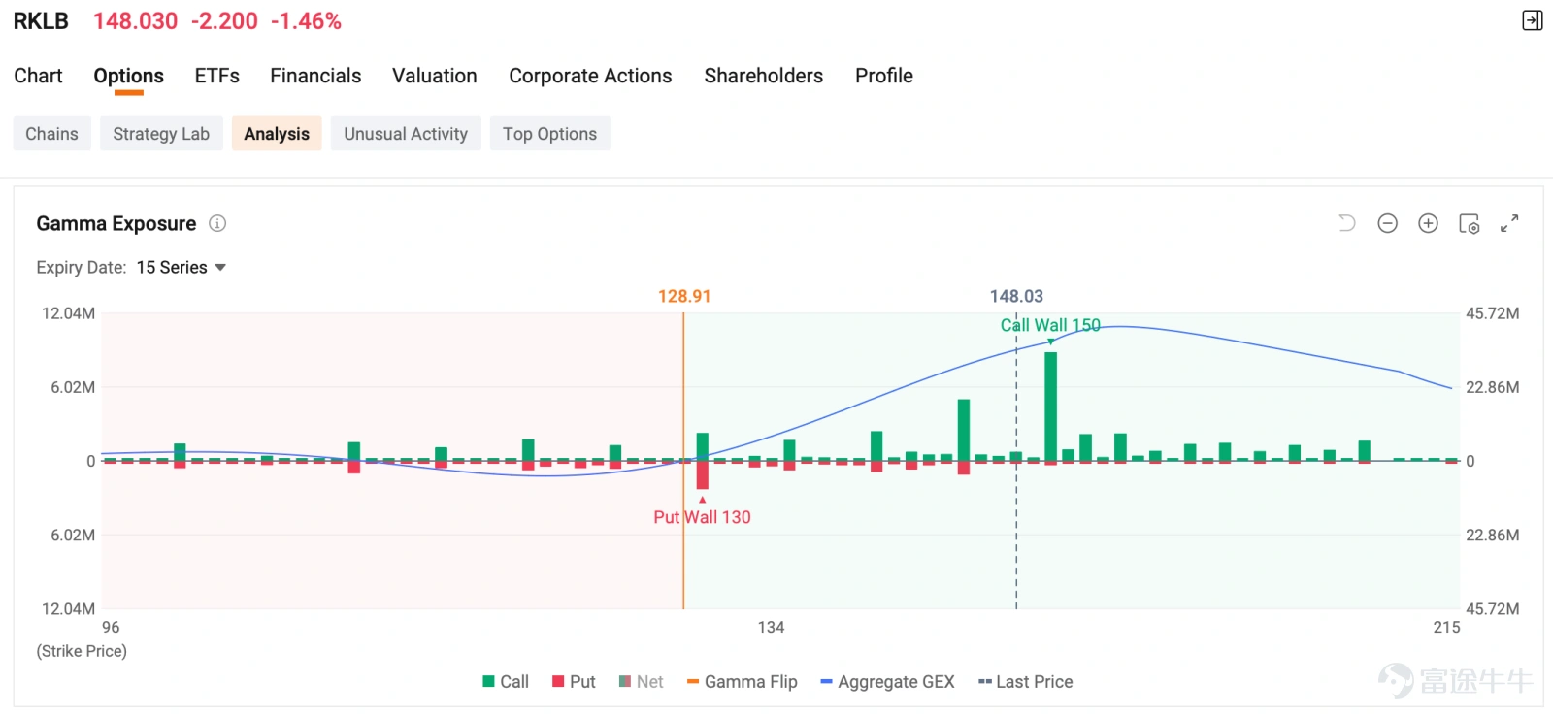
Task: Click the red put bar at strike 130
Action: 703,475
